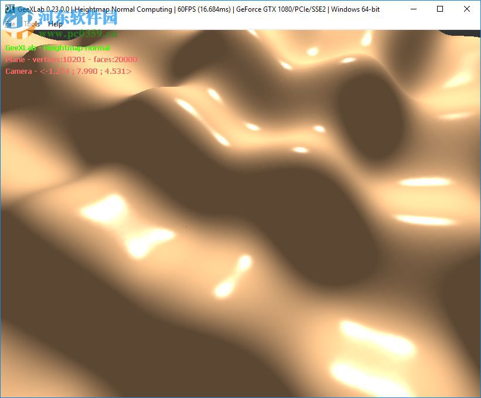The image size is (481, 398).
Task: Open the File menu
Action: (9, 24)
